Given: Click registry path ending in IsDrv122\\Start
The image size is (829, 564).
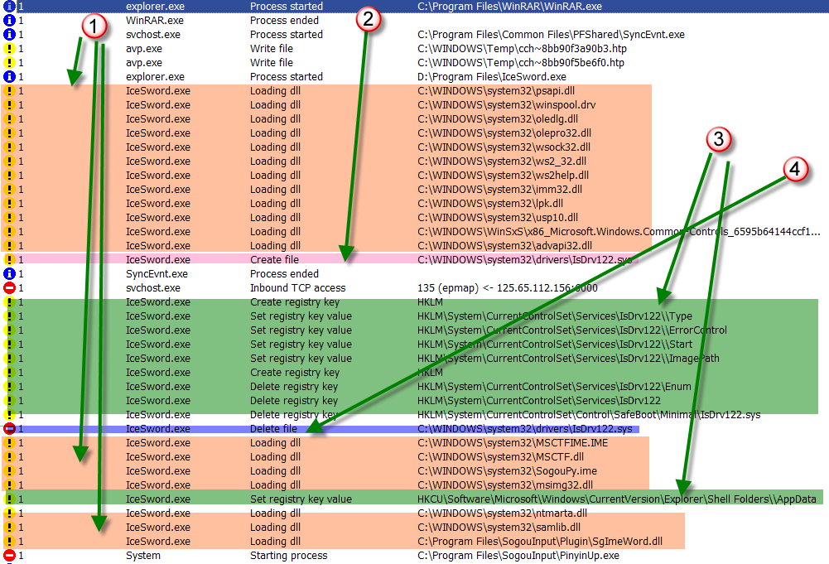Looking at the screenshot, I should click(555, 344).
